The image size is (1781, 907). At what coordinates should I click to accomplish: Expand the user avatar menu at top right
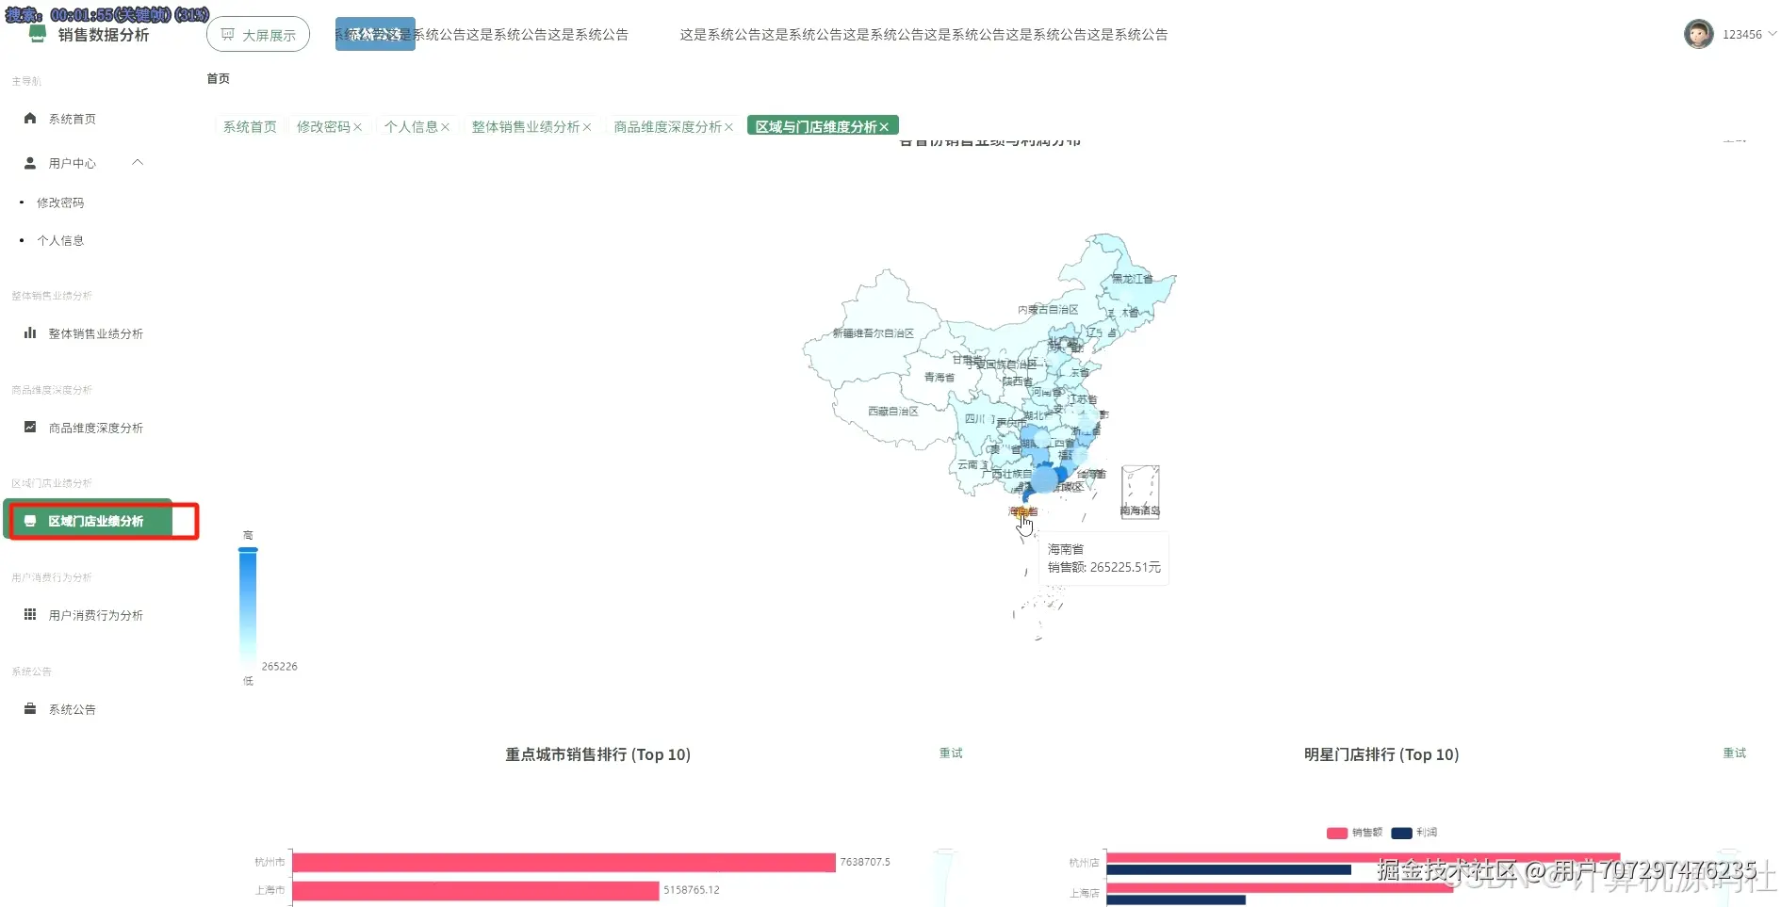[1698, 34]
